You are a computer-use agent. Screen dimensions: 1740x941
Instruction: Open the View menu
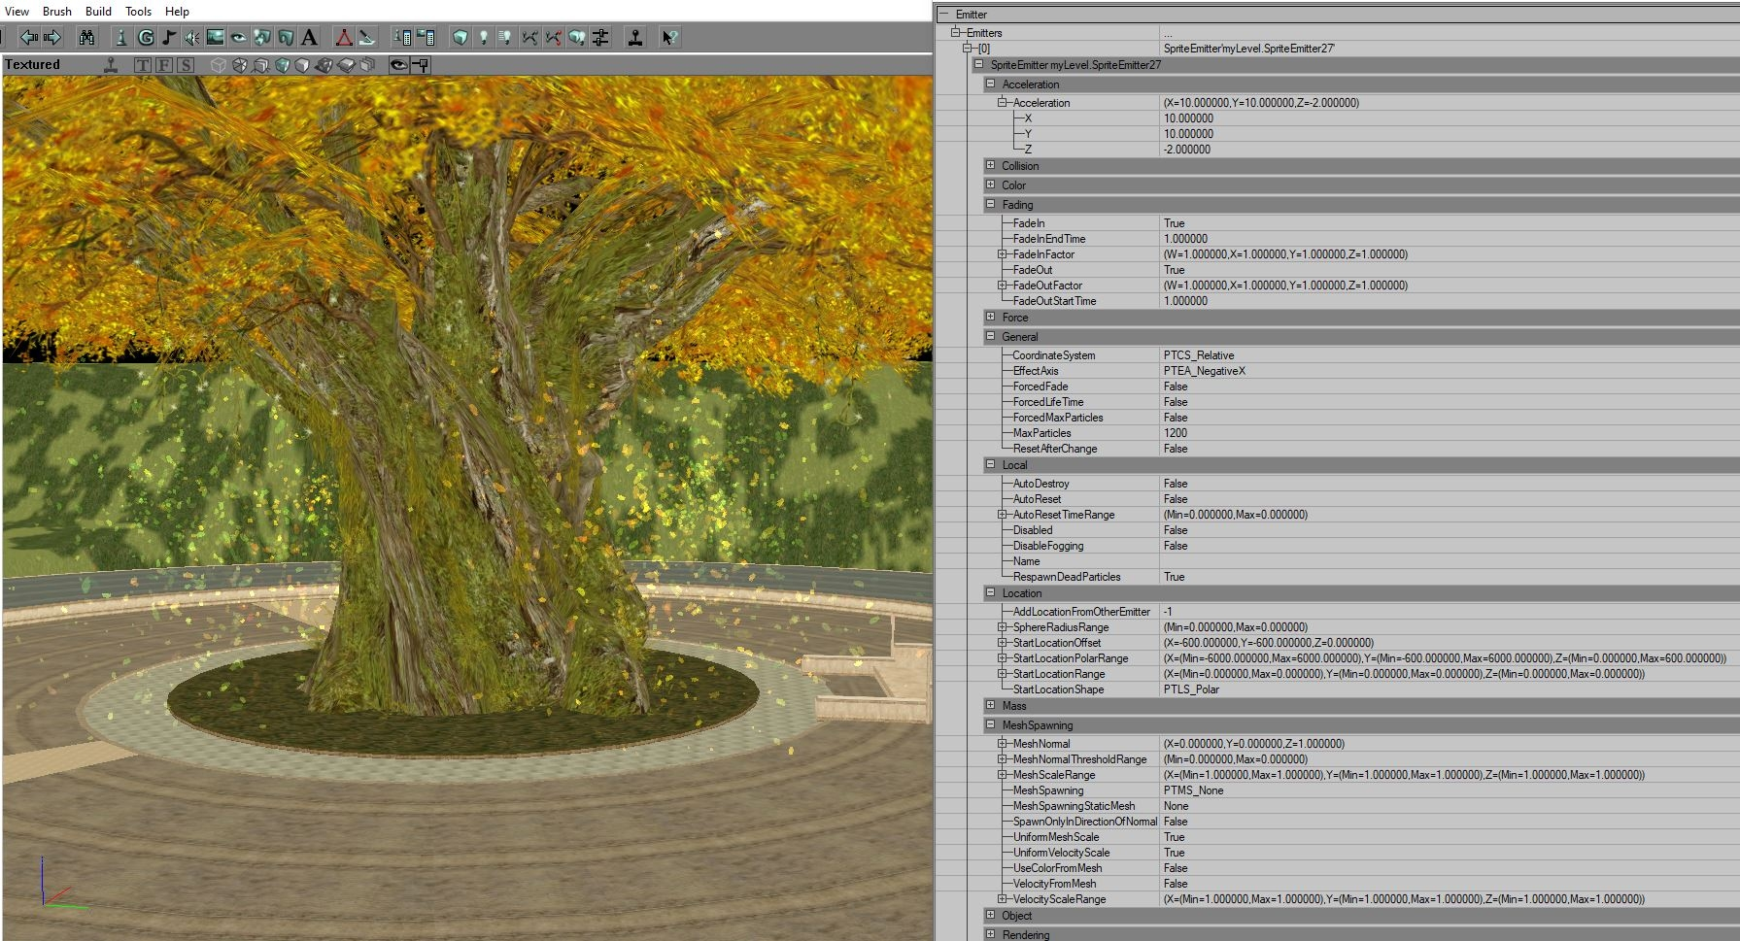pos(17,11)
